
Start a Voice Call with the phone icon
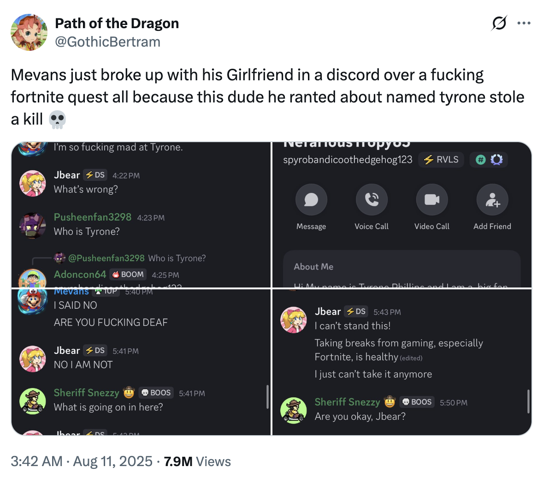pyautogui.click(x=372, y=200)
